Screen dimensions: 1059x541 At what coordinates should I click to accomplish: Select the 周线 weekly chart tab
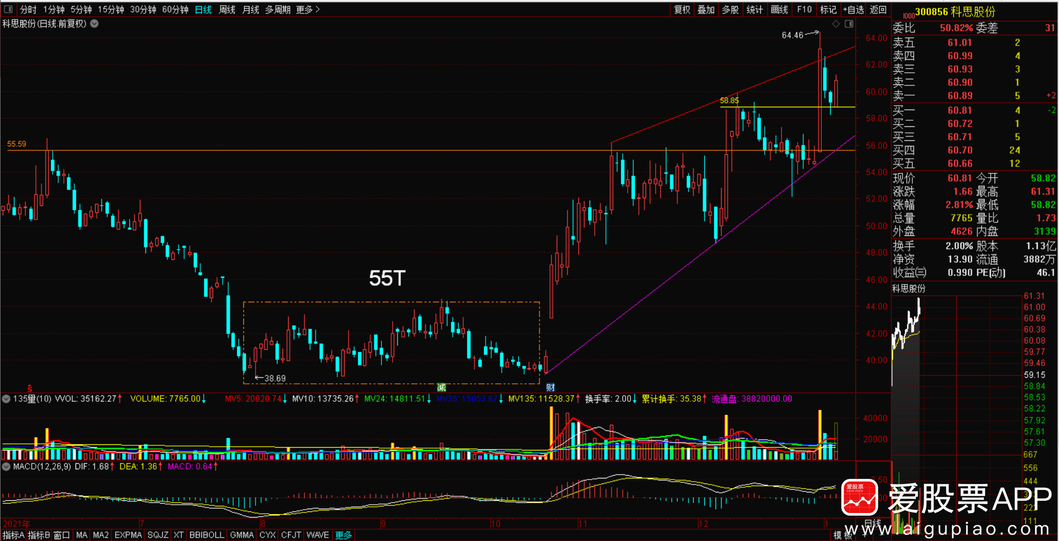[x=227, y=10]
